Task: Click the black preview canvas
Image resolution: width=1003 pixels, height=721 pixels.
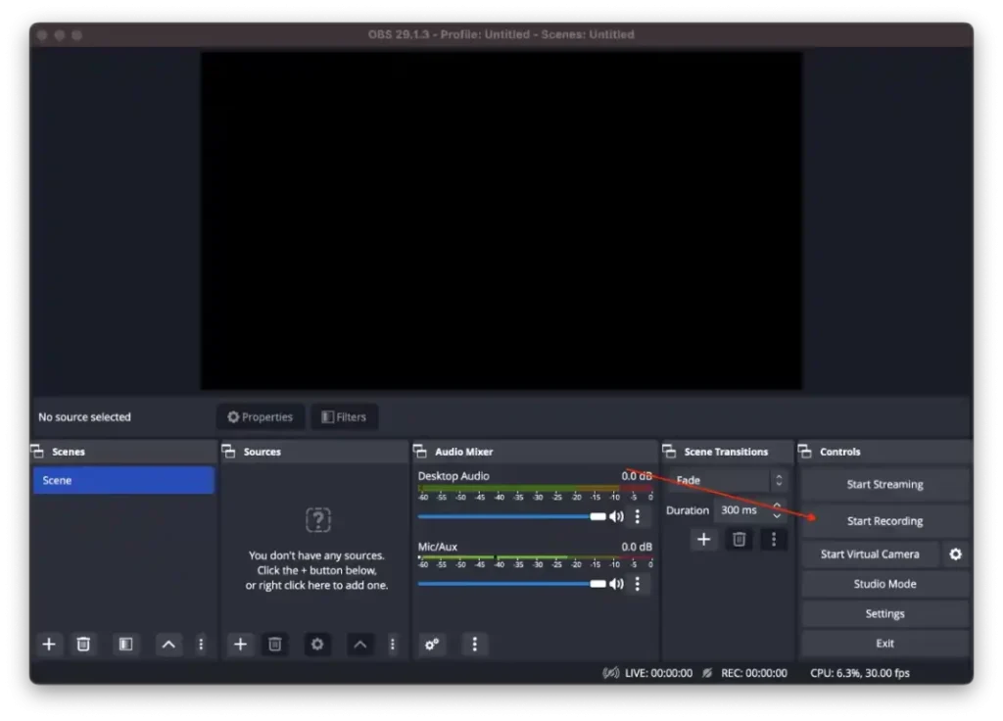Action: [x=501, y=220]
